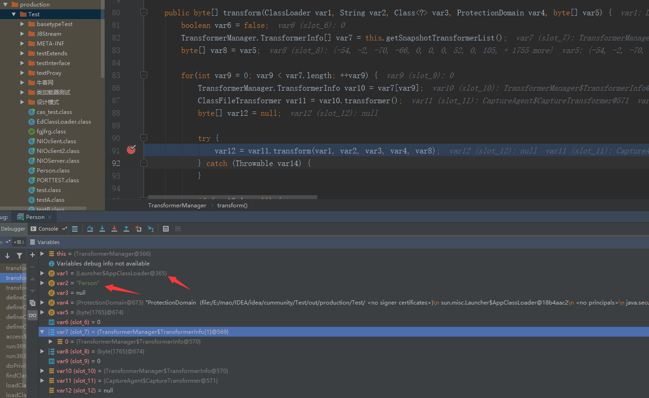649x398 pixels.
Task: Expand the var5 byte array node
Action: tap(42, 312)
